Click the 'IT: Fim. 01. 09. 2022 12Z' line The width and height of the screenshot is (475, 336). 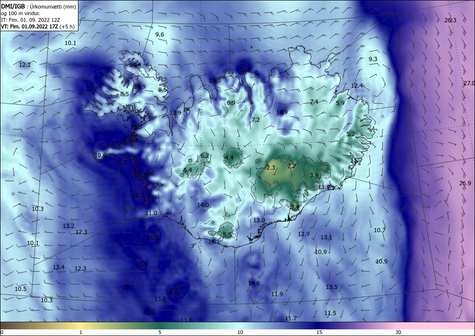(30, 20)
